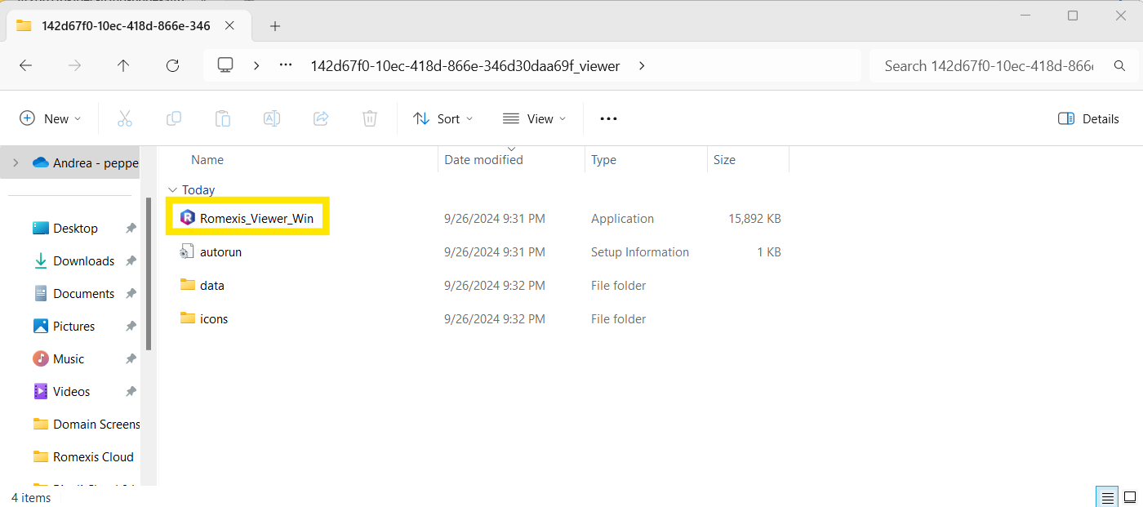Click the Setup Information type cell
The width and height of the screenshot is (1143, 507).
pos(640,252)
